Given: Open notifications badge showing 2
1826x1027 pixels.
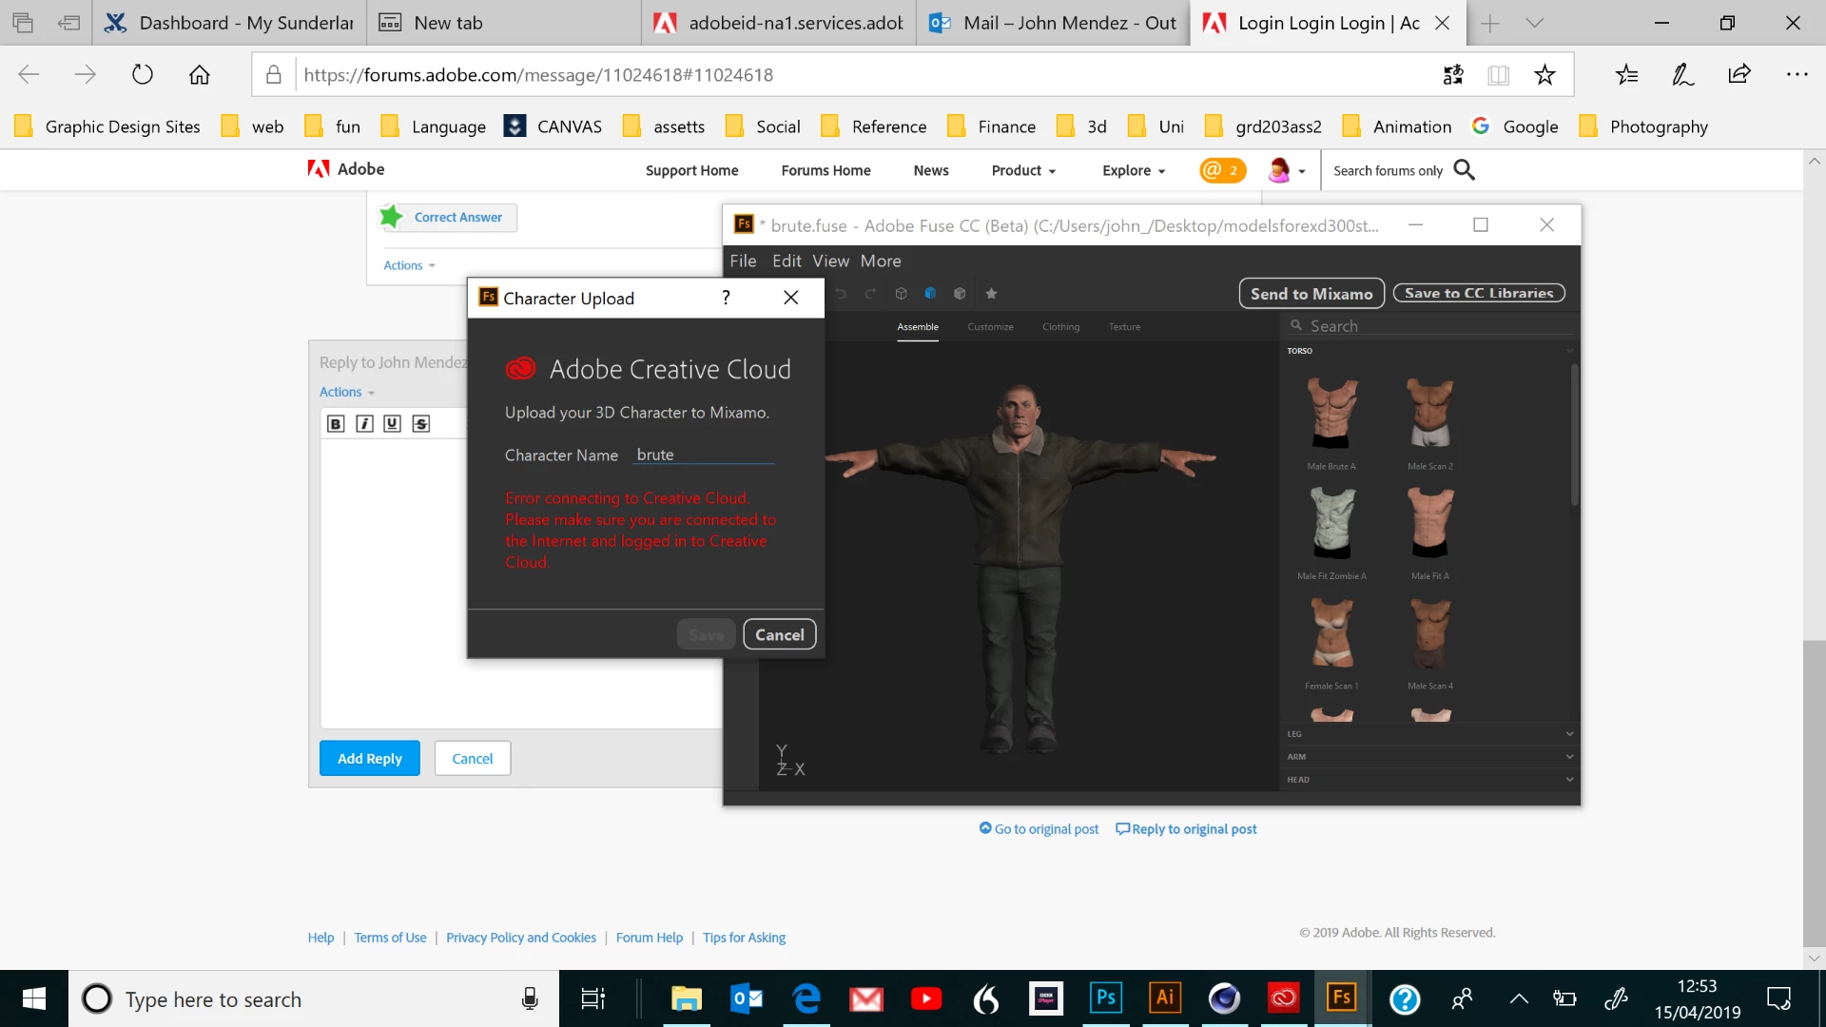Looking at the screenshot, I should pyautogui.click(x=1222, y=170).
